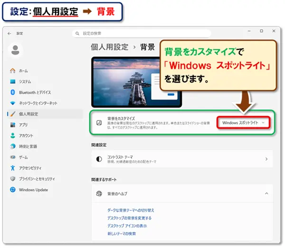The width and height of the screenshot is (285, 248).
Task: Click the 時刻と言語 globe icon
Action: [x=13, y=146]
